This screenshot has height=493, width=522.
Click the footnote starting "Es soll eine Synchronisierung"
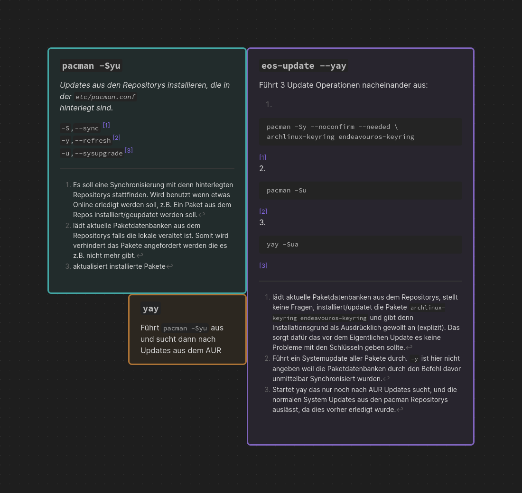click(153, 200)
